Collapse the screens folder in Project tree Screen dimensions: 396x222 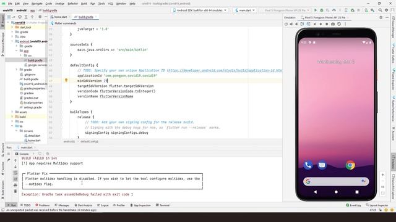tap(17, 131)
